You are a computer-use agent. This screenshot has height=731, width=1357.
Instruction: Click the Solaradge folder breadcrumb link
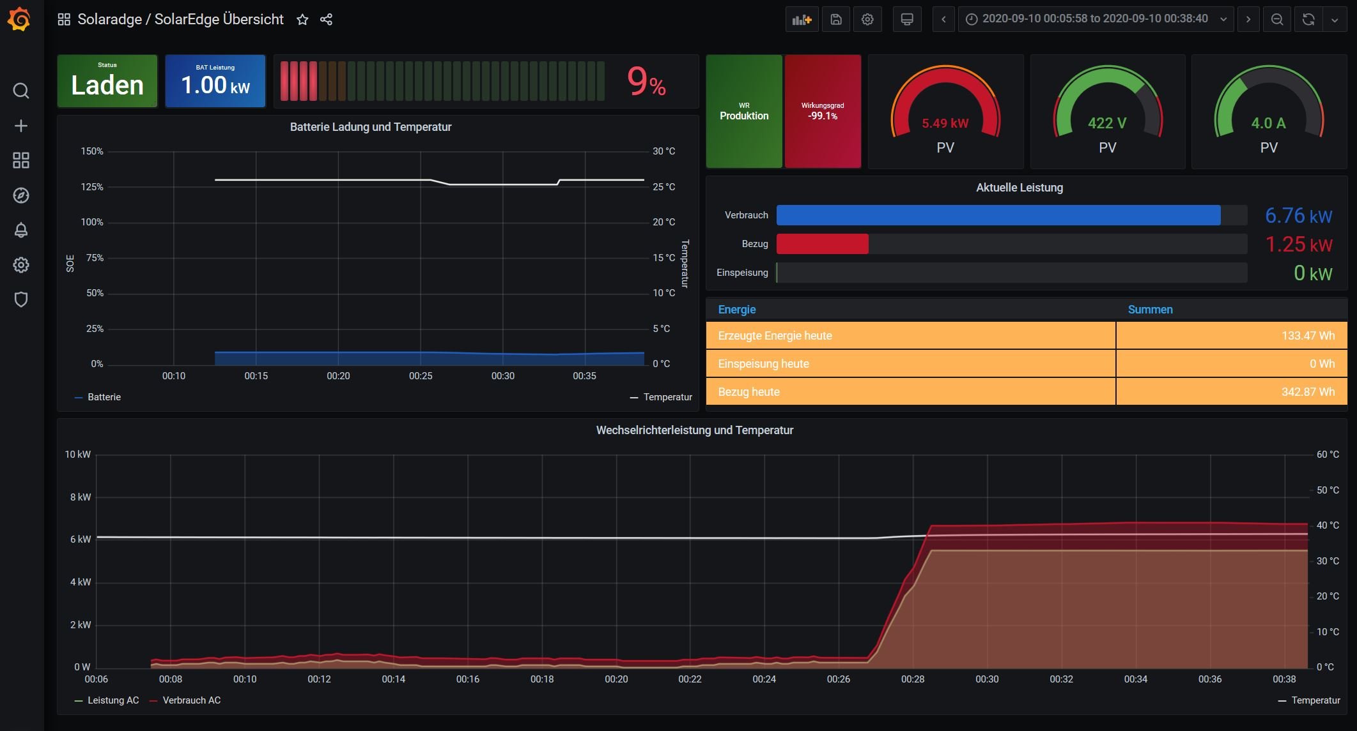point(109,19)
